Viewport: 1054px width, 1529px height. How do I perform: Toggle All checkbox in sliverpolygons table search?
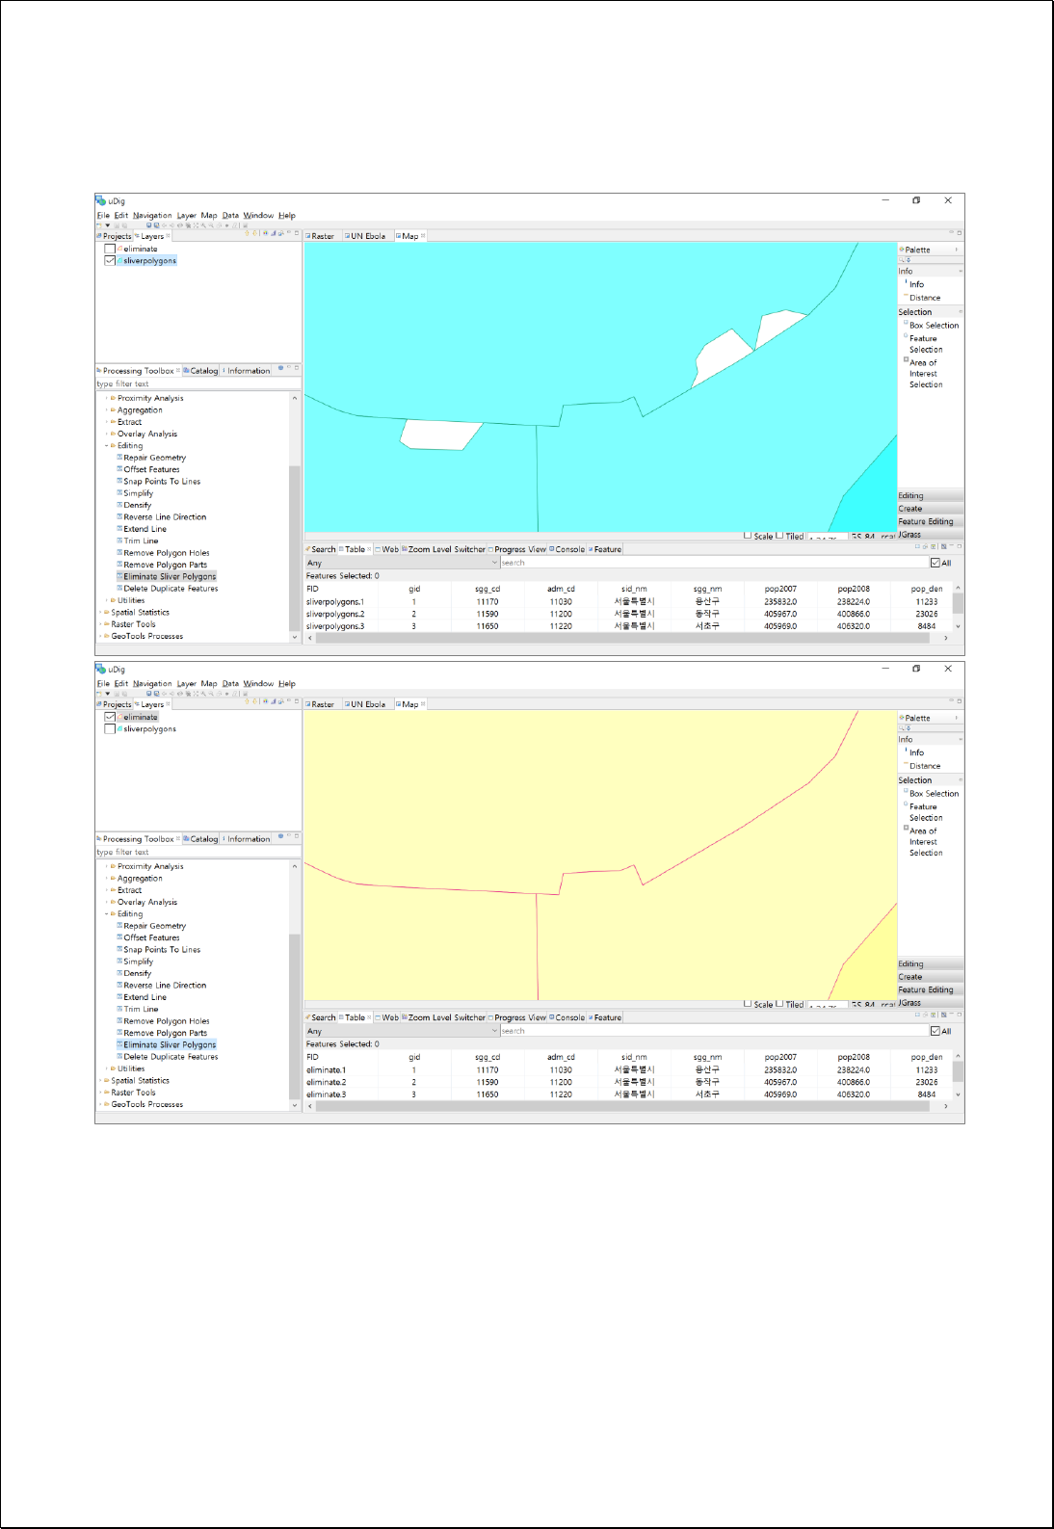[x=935, y=563]
